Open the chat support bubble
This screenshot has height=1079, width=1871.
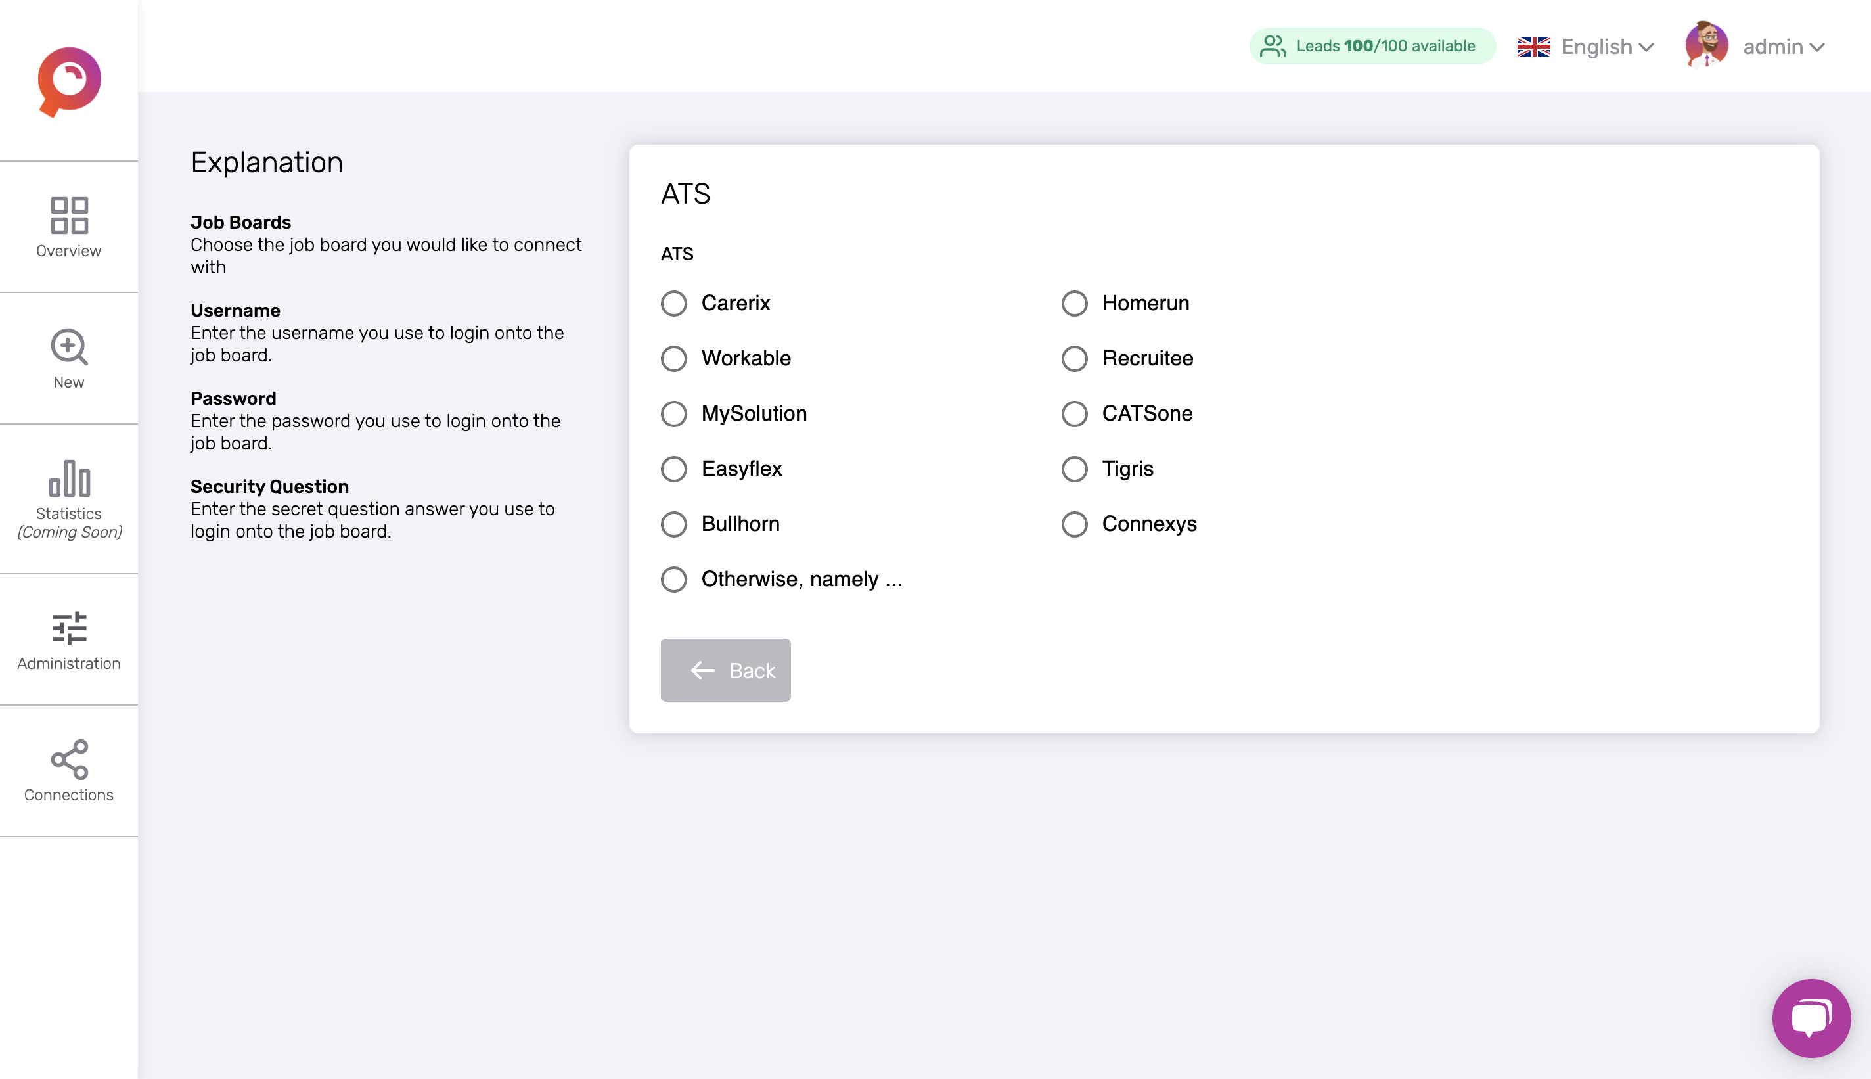(1813, 1019)
